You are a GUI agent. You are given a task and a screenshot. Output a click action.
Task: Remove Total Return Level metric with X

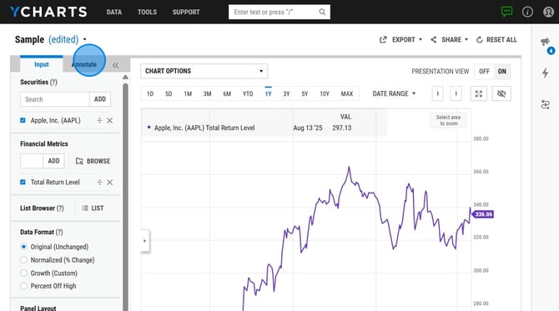click(110, 182)
